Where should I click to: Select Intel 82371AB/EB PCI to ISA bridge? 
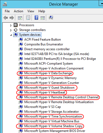[x=57, y=54]
